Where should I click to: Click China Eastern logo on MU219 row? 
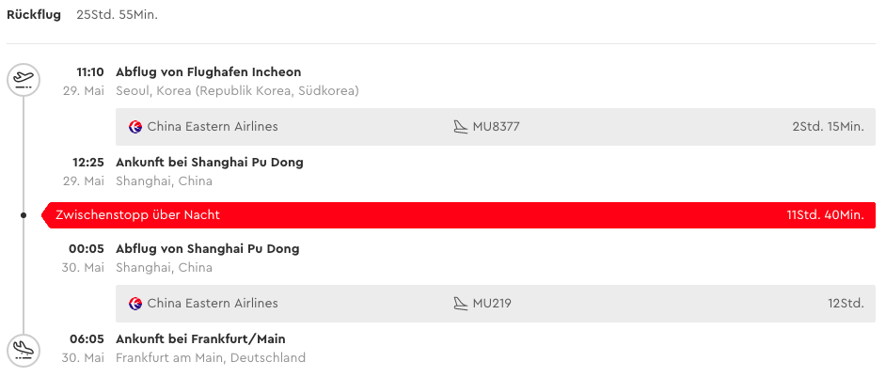[135, 304]
